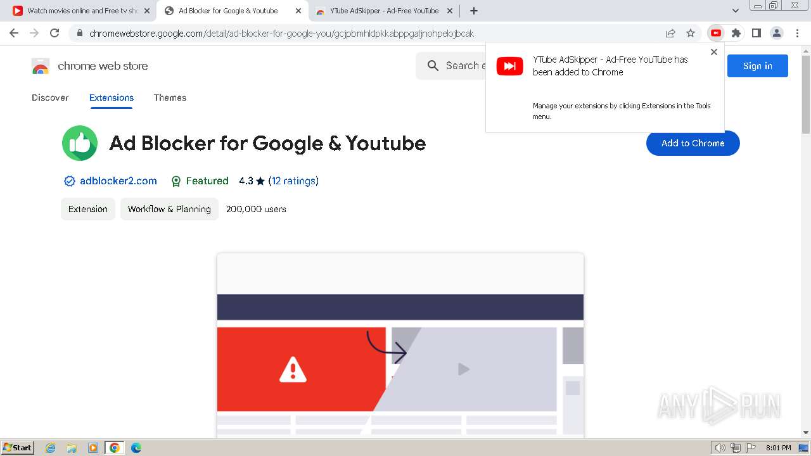This screenshot has width=811, height=456.
Task: Open the Discover section
Action: pos(50,98)
